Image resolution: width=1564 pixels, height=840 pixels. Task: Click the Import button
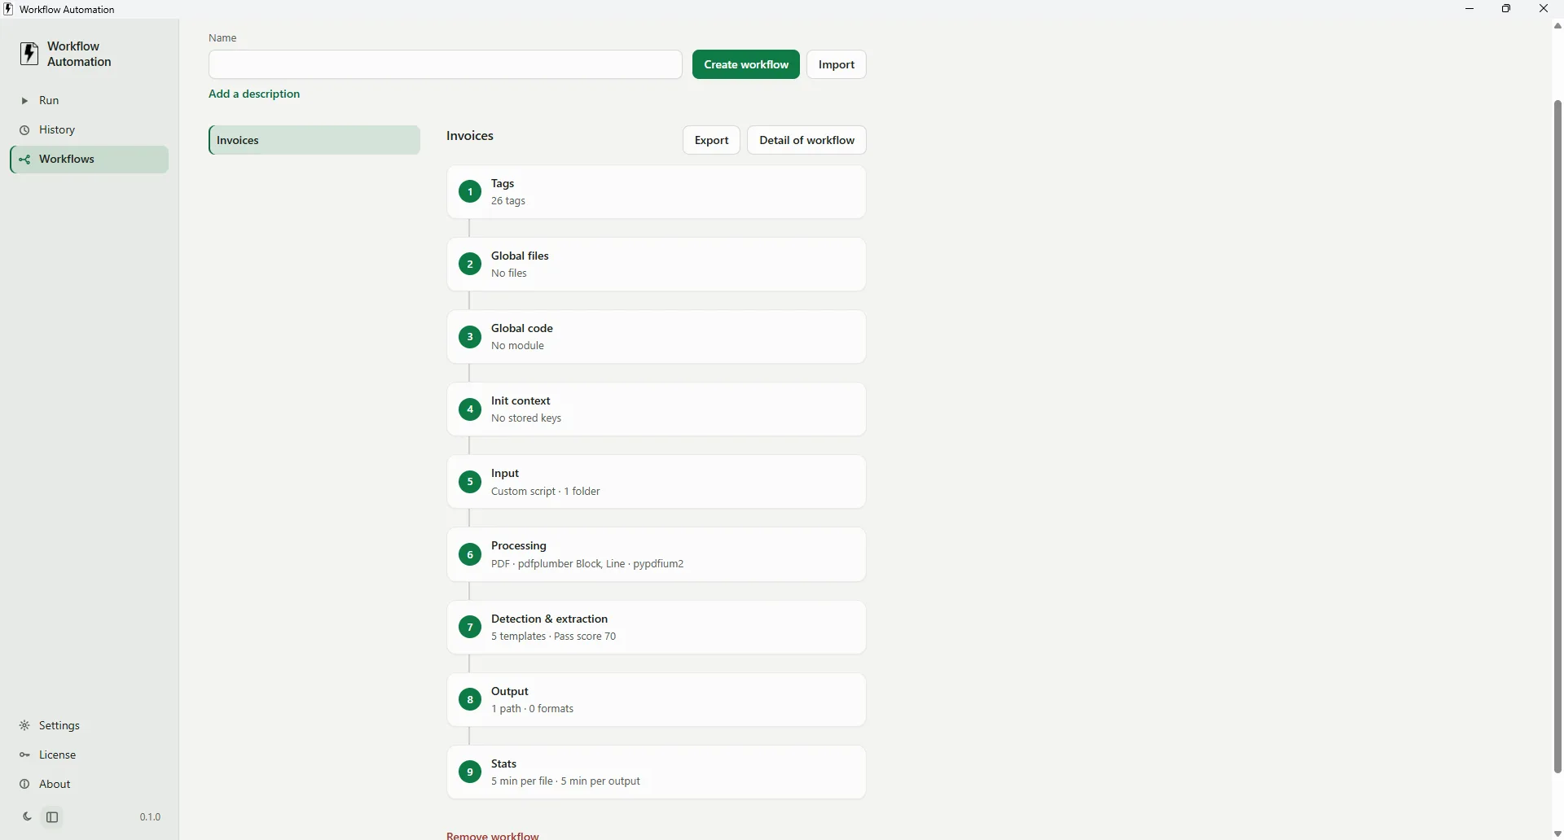click(837, 64)
